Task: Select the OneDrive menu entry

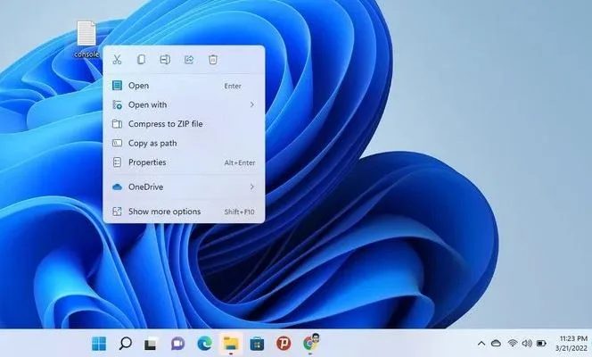Action: (x=184, y=187)
